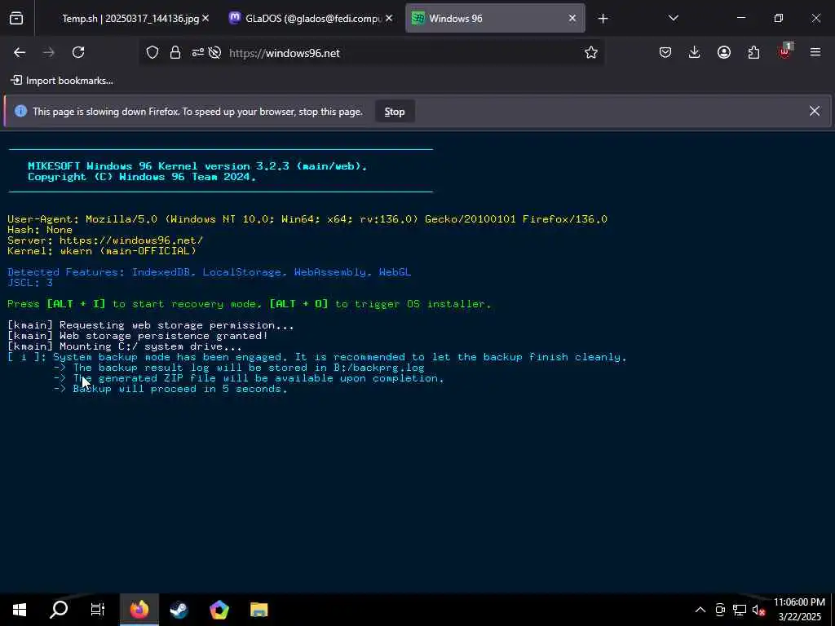835x626 pixels.
Task: Click the Kernel: wkern line
Action: click(x=102, y=251)
